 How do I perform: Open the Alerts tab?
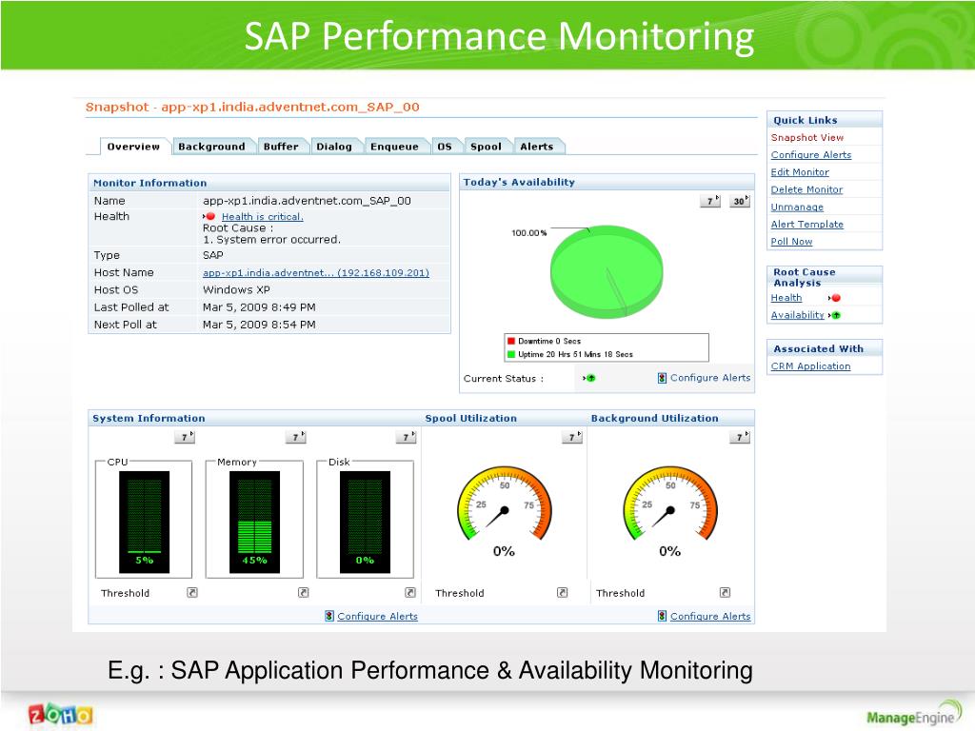537,147
